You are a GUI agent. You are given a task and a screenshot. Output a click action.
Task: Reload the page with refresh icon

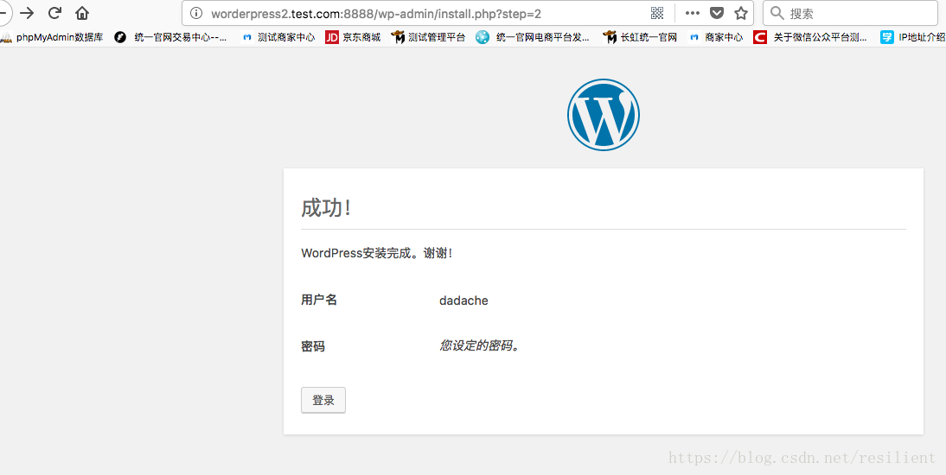(54, 13)
